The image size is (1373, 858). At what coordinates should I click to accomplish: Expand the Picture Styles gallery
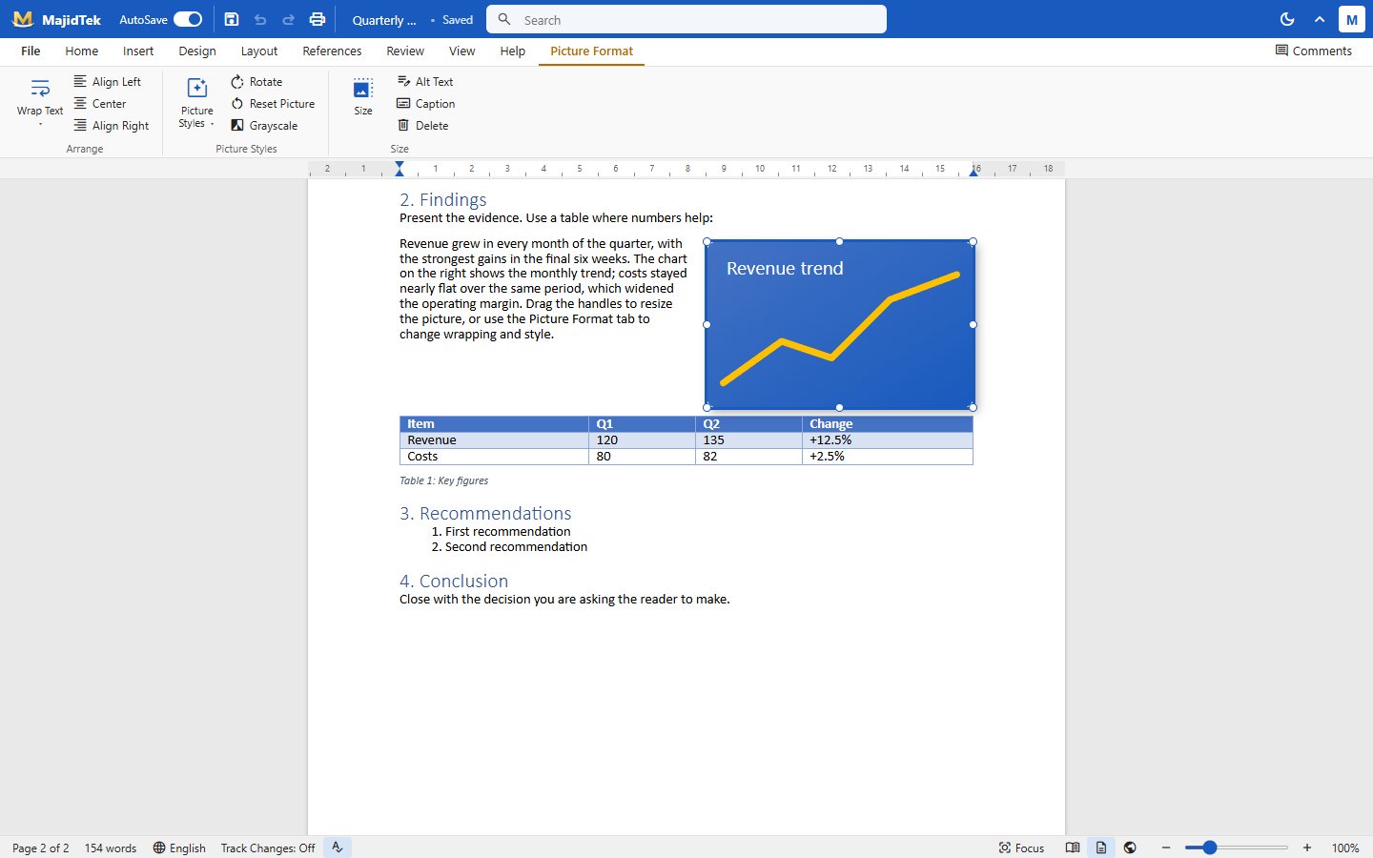coord(196,102)
